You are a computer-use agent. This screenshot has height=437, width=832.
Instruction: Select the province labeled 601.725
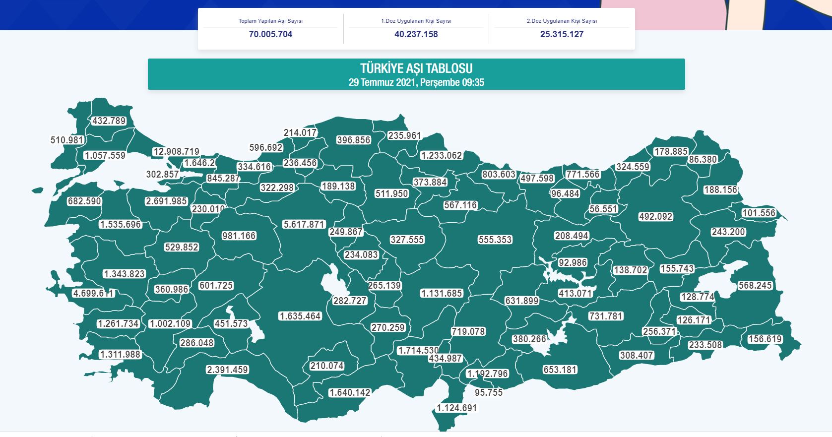[216, 285]
